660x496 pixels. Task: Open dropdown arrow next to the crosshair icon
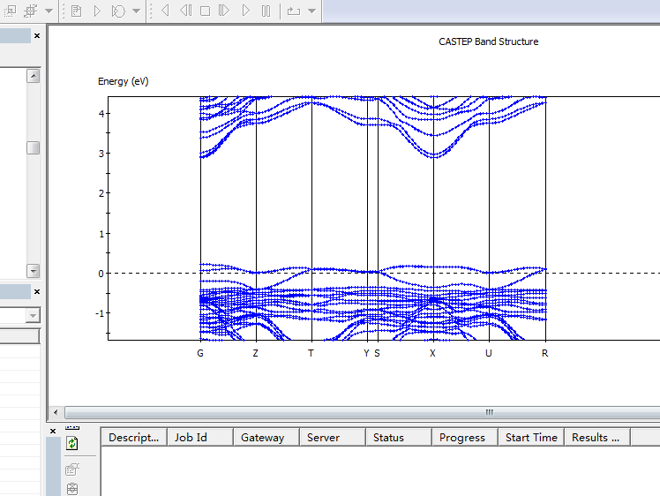(x=49, y=11)
